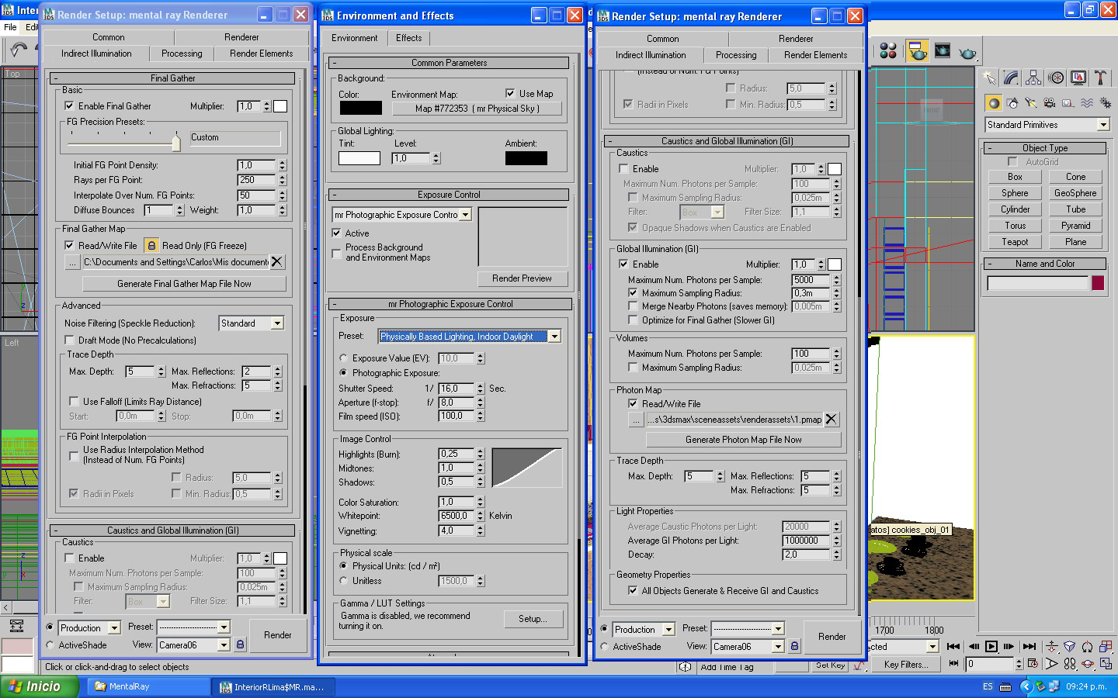This screenshot has width=1118, height=698.
Task: Collapse the Object Type rollout
Action: pos(1045,148)
